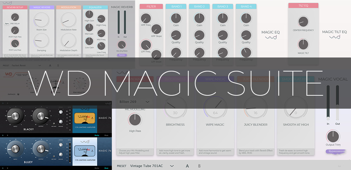Click the INPUT knob on the BLUEY unit
351x170 pixels.
(x=15, y=149)
